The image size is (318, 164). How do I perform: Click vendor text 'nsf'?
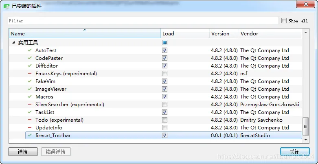244,73
